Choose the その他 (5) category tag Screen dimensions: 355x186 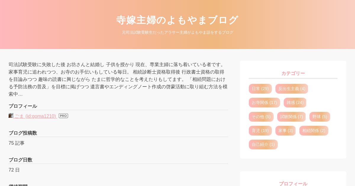click(x=261, y=117)
